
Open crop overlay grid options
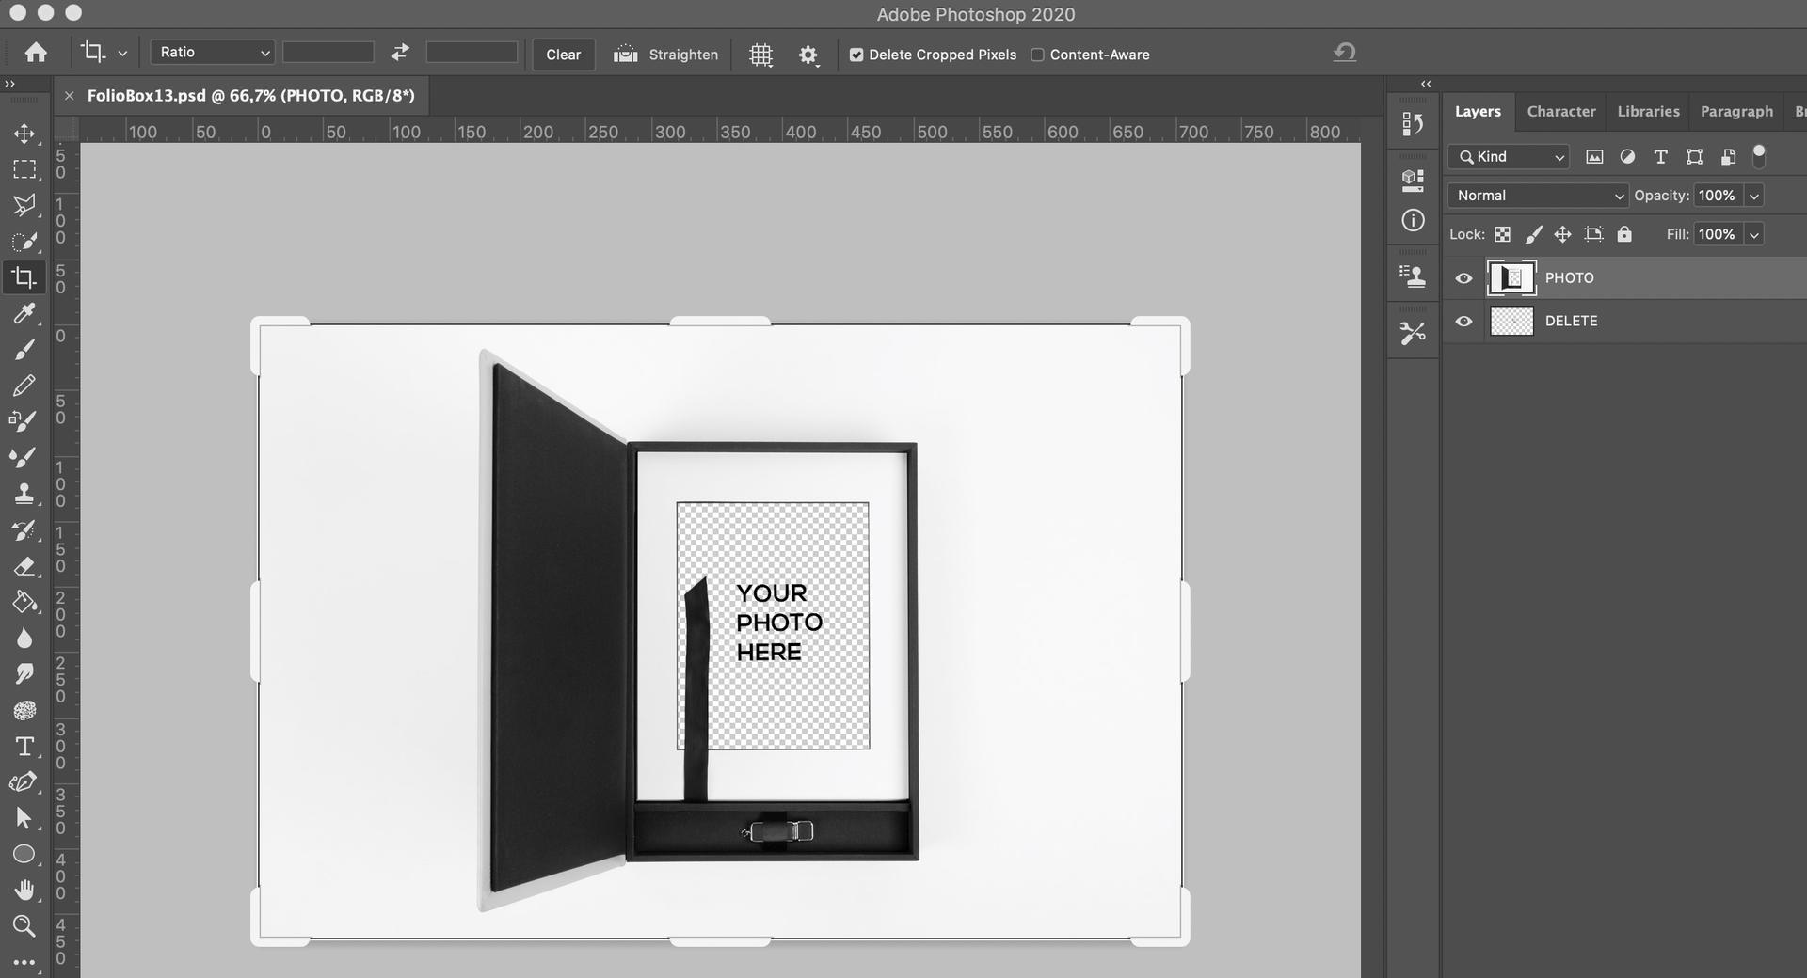(760, 55)
